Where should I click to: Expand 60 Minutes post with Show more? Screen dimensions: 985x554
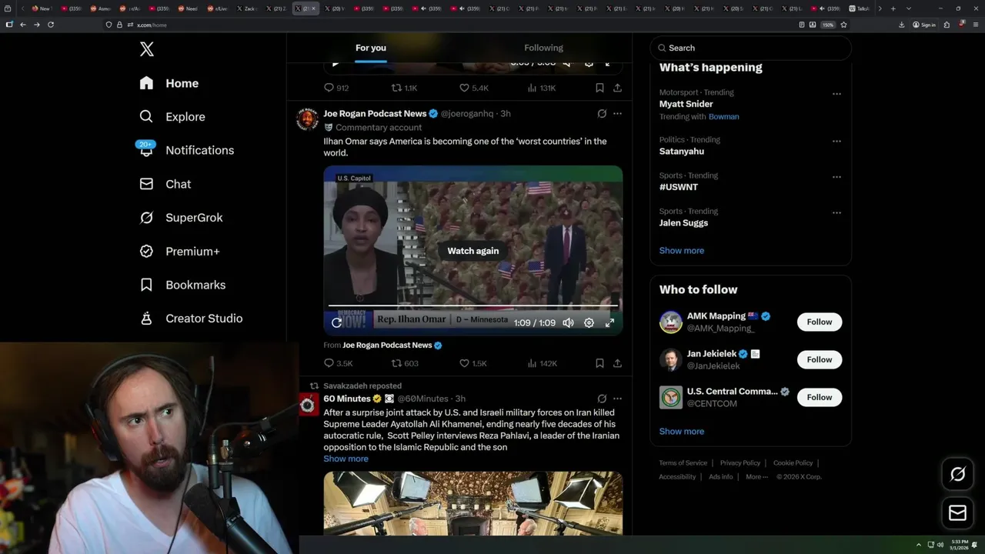click(x=346, y=459)
